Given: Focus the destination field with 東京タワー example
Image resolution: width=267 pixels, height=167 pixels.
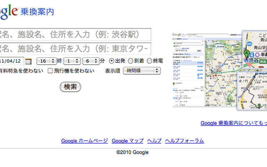Looking at the screenshot, I should pyautogui.click(x=75, y=49).
